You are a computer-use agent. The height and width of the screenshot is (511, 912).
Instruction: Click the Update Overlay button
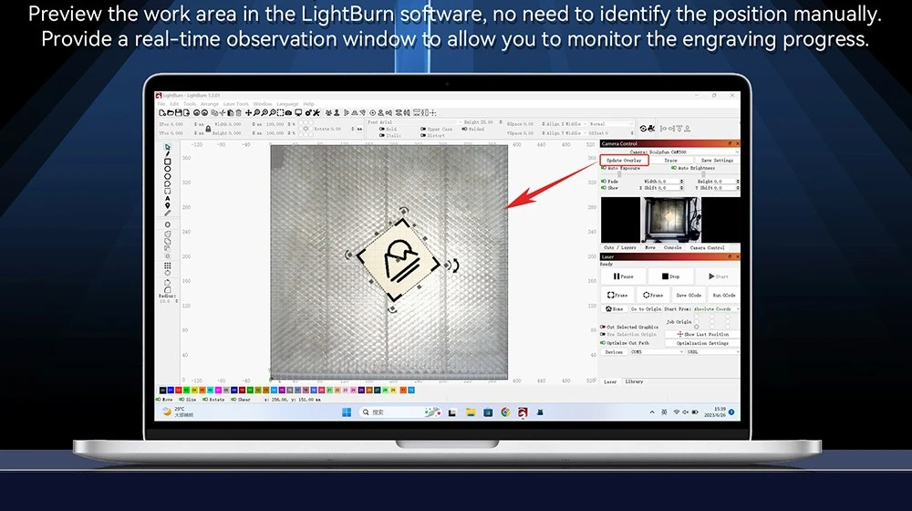(x=624, y=160)
